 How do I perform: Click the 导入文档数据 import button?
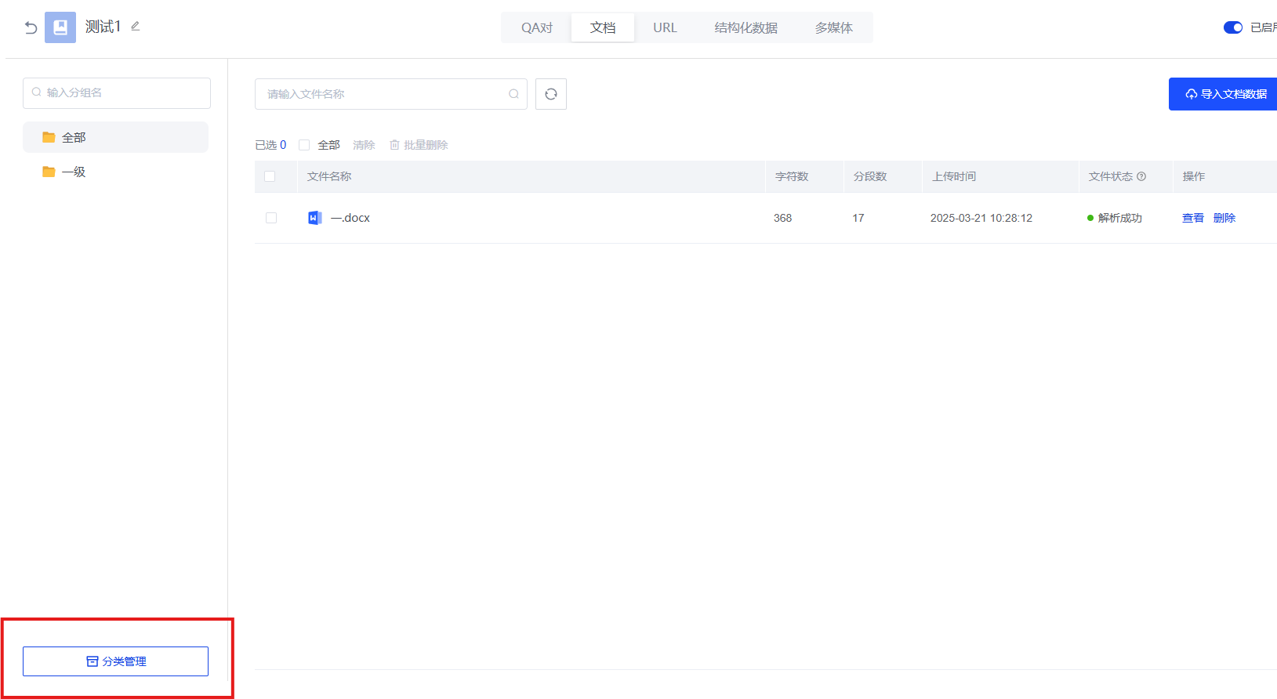coord(1225,94)
